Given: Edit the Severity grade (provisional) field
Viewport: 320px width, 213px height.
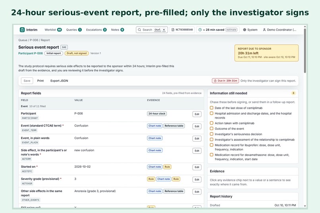Looking at the screenshot, I should 197,180.
